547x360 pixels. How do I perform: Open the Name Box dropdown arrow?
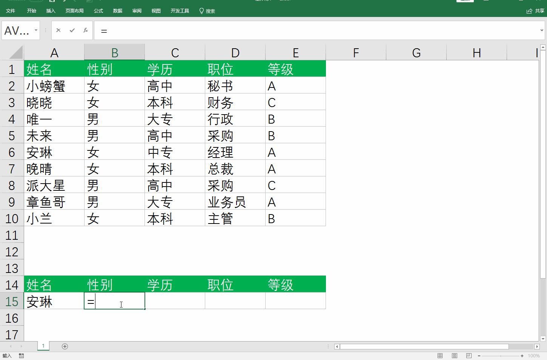click(36, 30)
